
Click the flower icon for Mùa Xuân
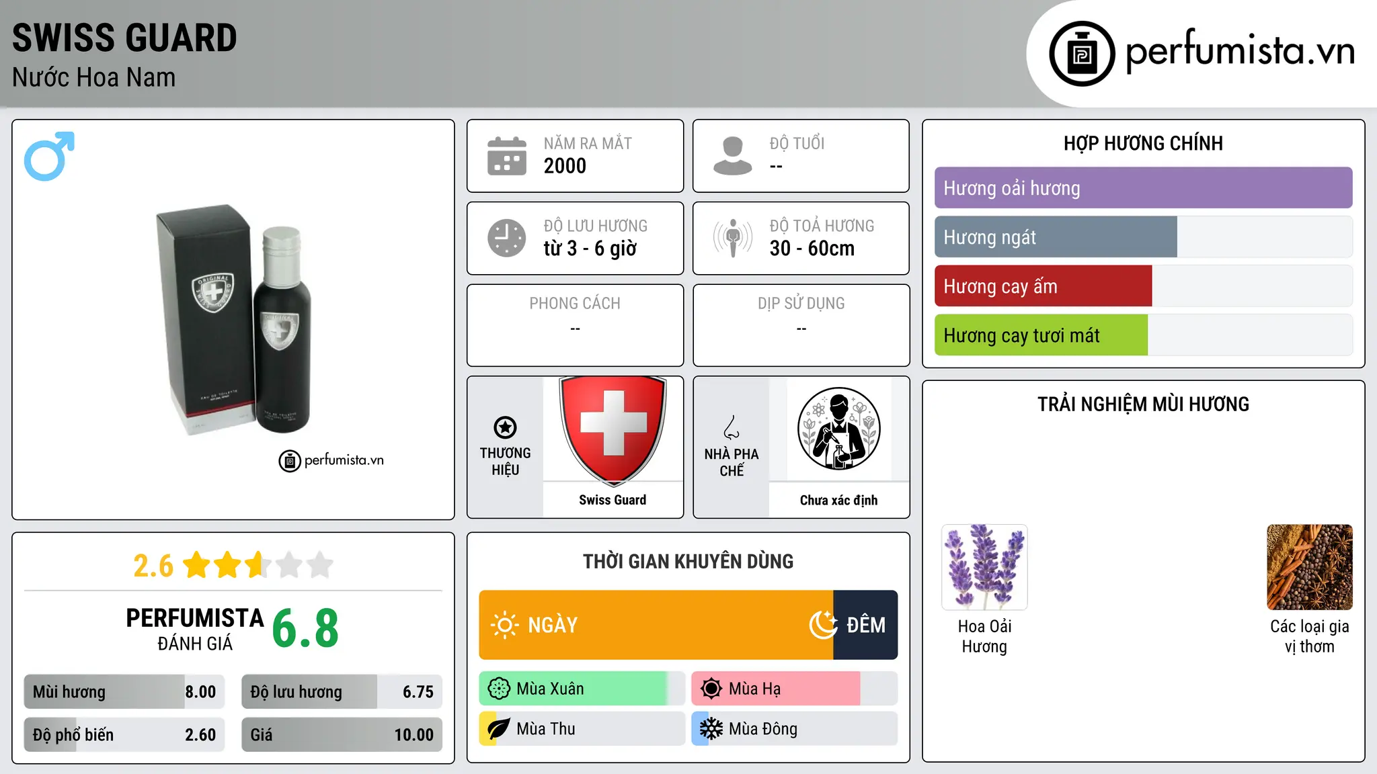pos(499,689)
